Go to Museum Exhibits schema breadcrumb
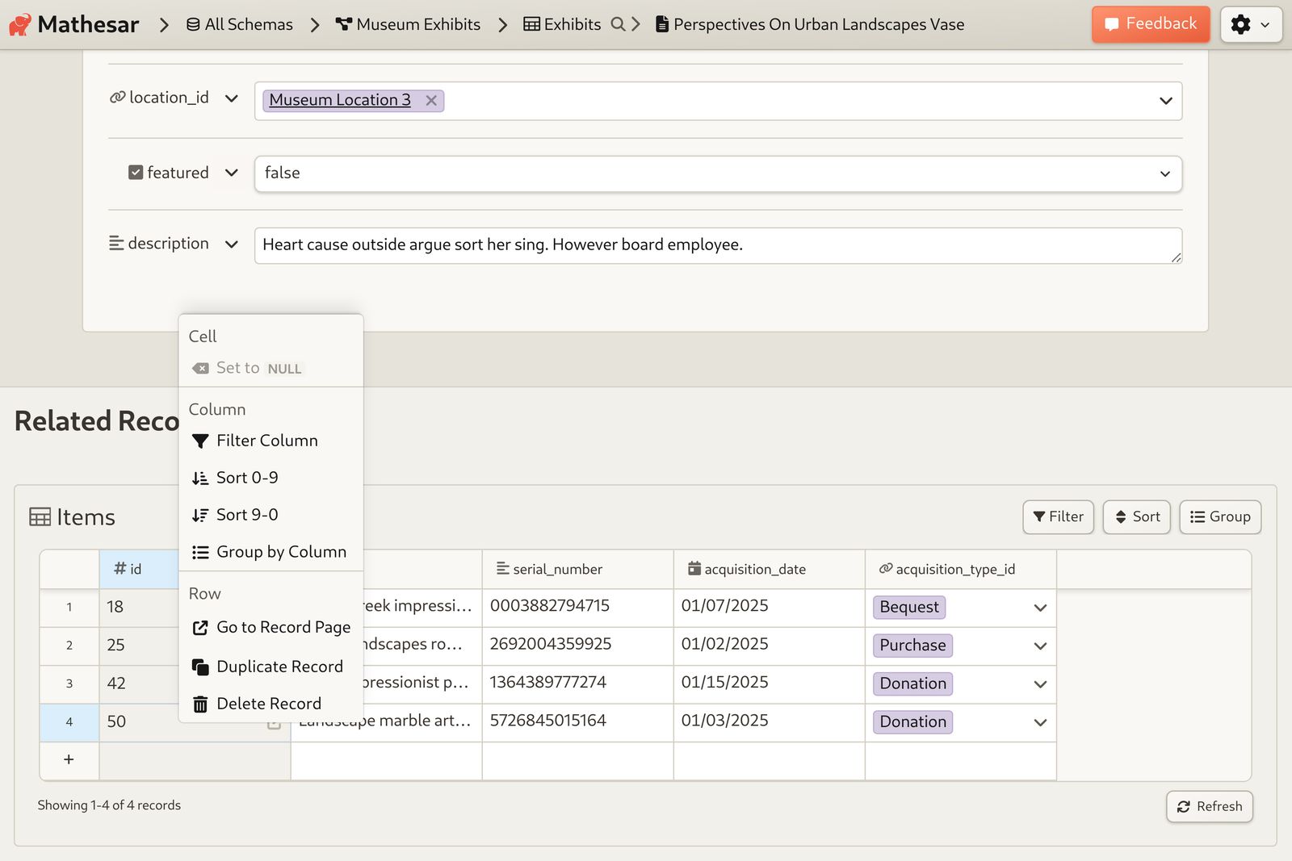 click(408, 24)
